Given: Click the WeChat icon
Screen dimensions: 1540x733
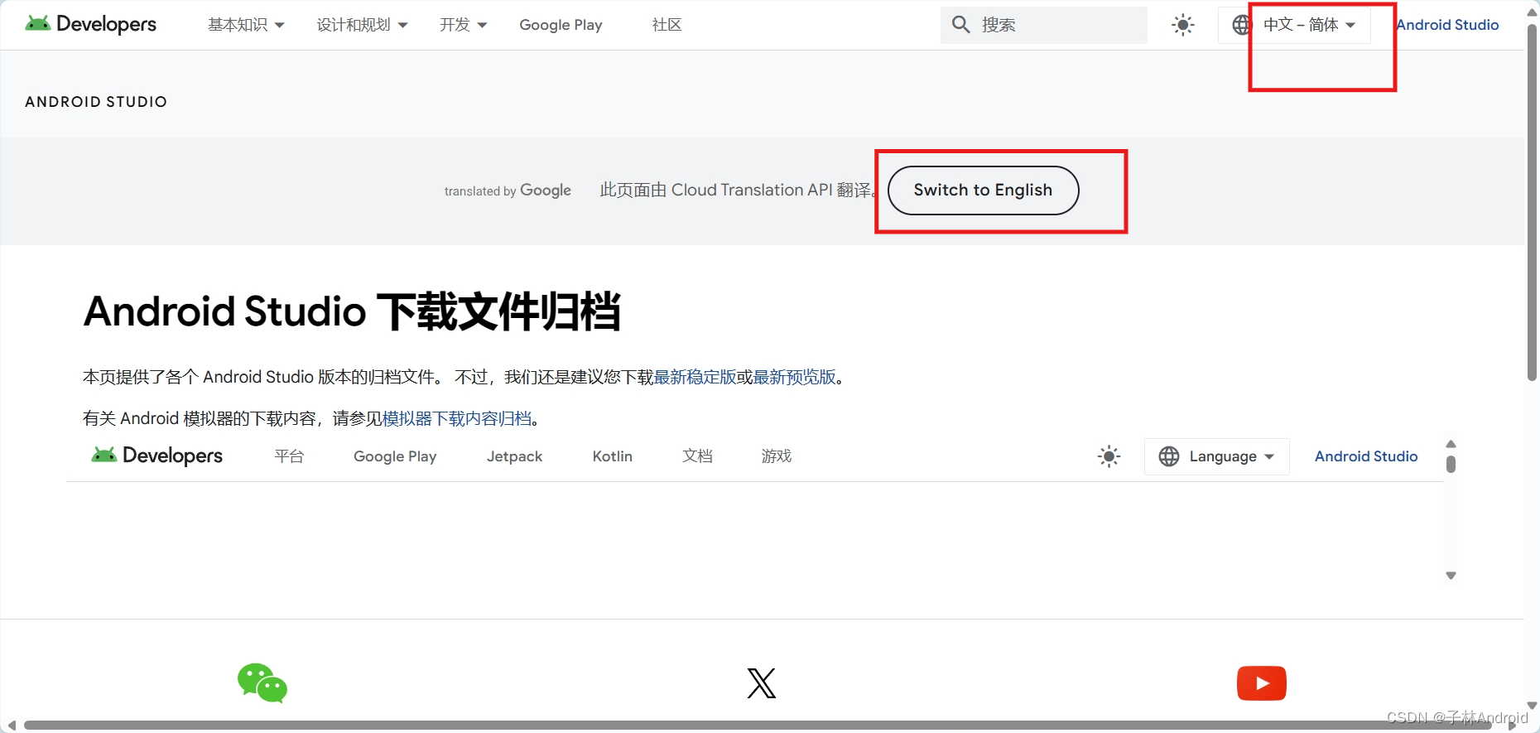Looking at the screenshot, I should (x=262, y=683).
